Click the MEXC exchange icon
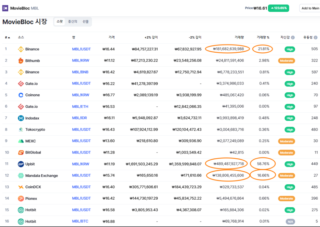Image resolution: width=320 pixels, height=227 pixels. pyautogui.click(x=21, y=141)
